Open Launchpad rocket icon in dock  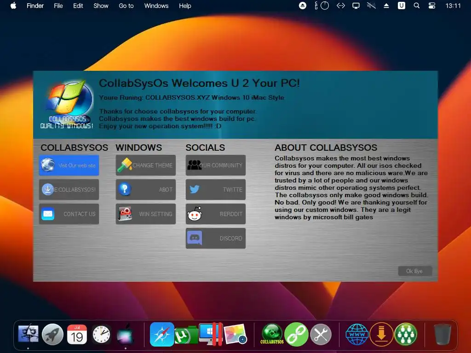pos(52,334)
